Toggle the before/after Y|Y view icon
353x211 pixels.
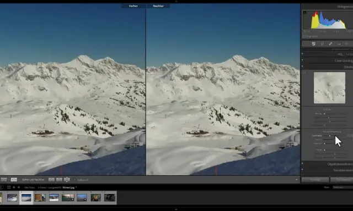click(x=14, y=180)
